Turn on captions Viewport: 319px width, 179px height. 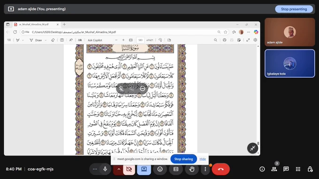pos(176,169)
